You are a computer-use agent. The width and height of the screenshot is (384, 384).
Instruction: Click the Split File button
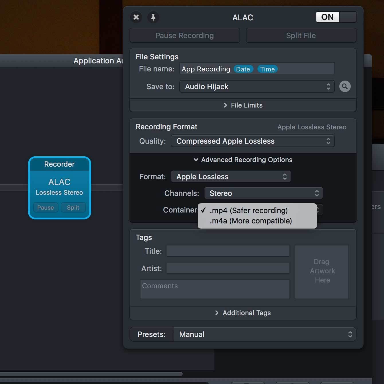[301, 36]
